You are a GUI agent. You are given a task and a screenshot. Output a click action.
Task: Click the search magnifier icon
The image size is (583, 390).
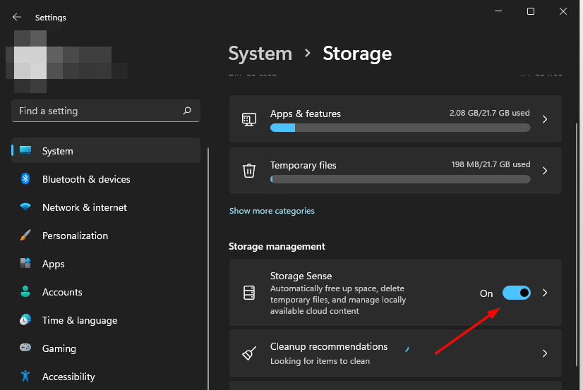coord(187,111)
